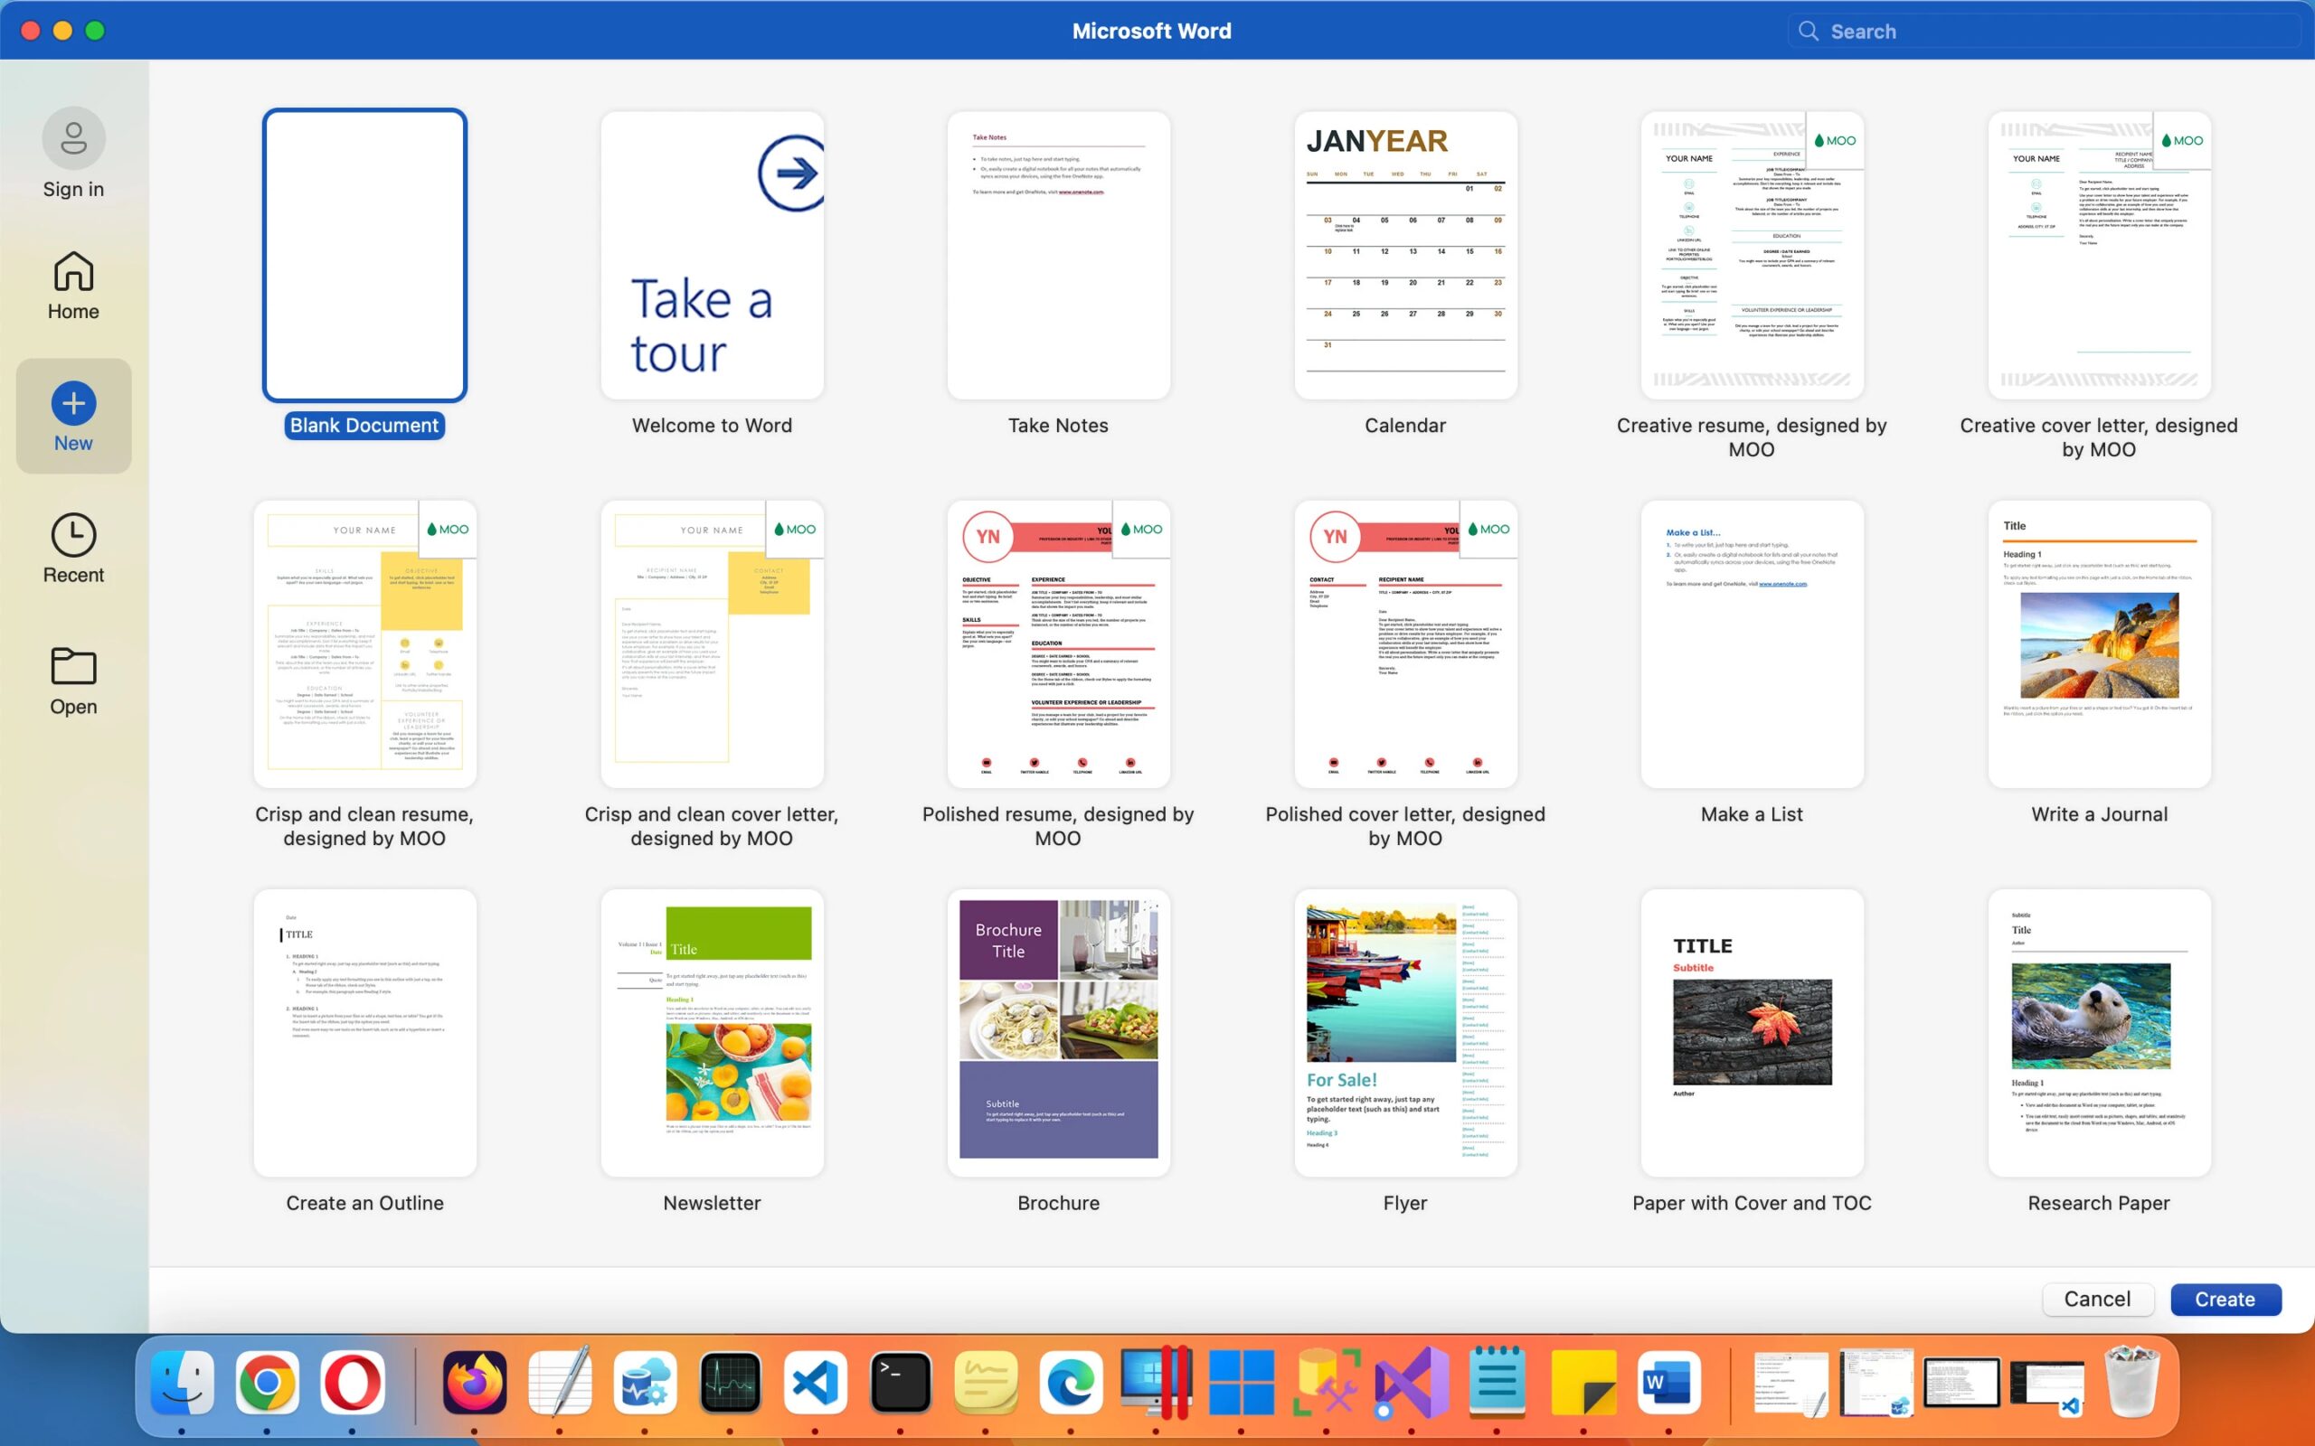This screenshot has width=2315, height=1446.
Task: Launch Microsoft Edge from the dock
Action: [1071, 1383]
